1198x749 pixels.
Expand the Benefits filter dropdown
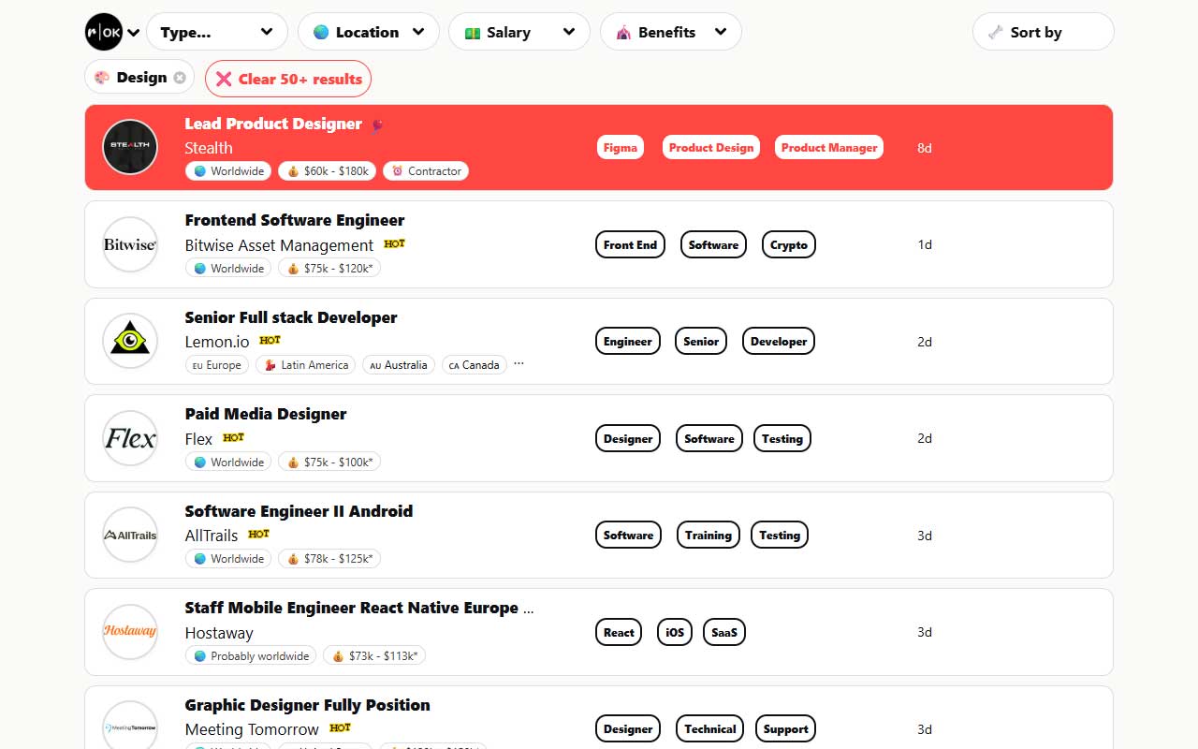point(671,32)
